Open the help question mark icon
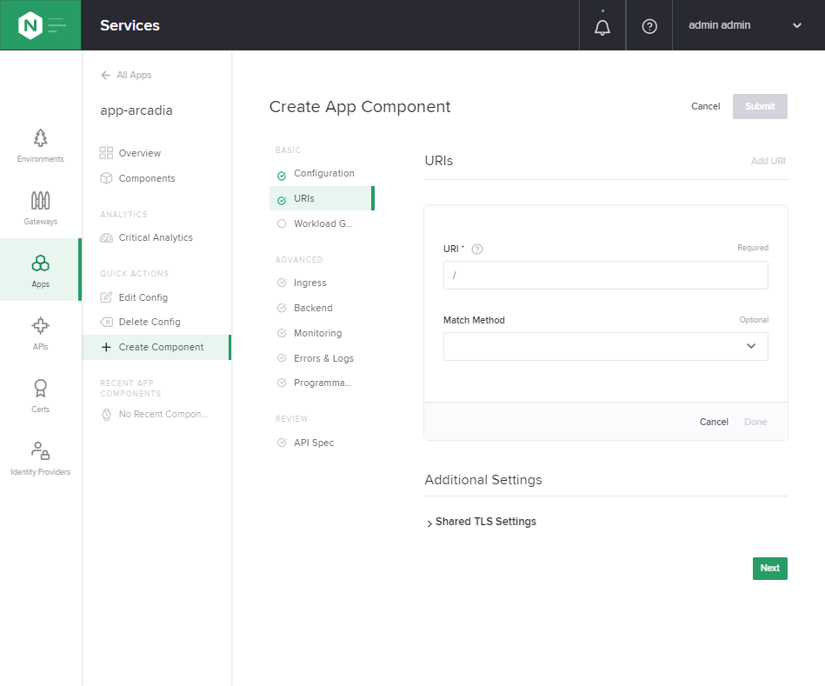Image resolution: width=825 pixels, height=686 pixels. click(649, 26)
